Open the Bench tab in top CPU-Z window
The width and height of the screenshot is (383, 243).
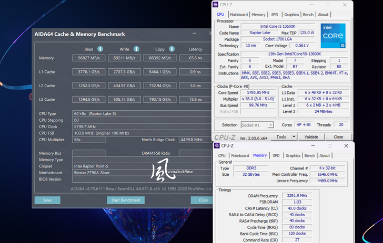(308, 15)
